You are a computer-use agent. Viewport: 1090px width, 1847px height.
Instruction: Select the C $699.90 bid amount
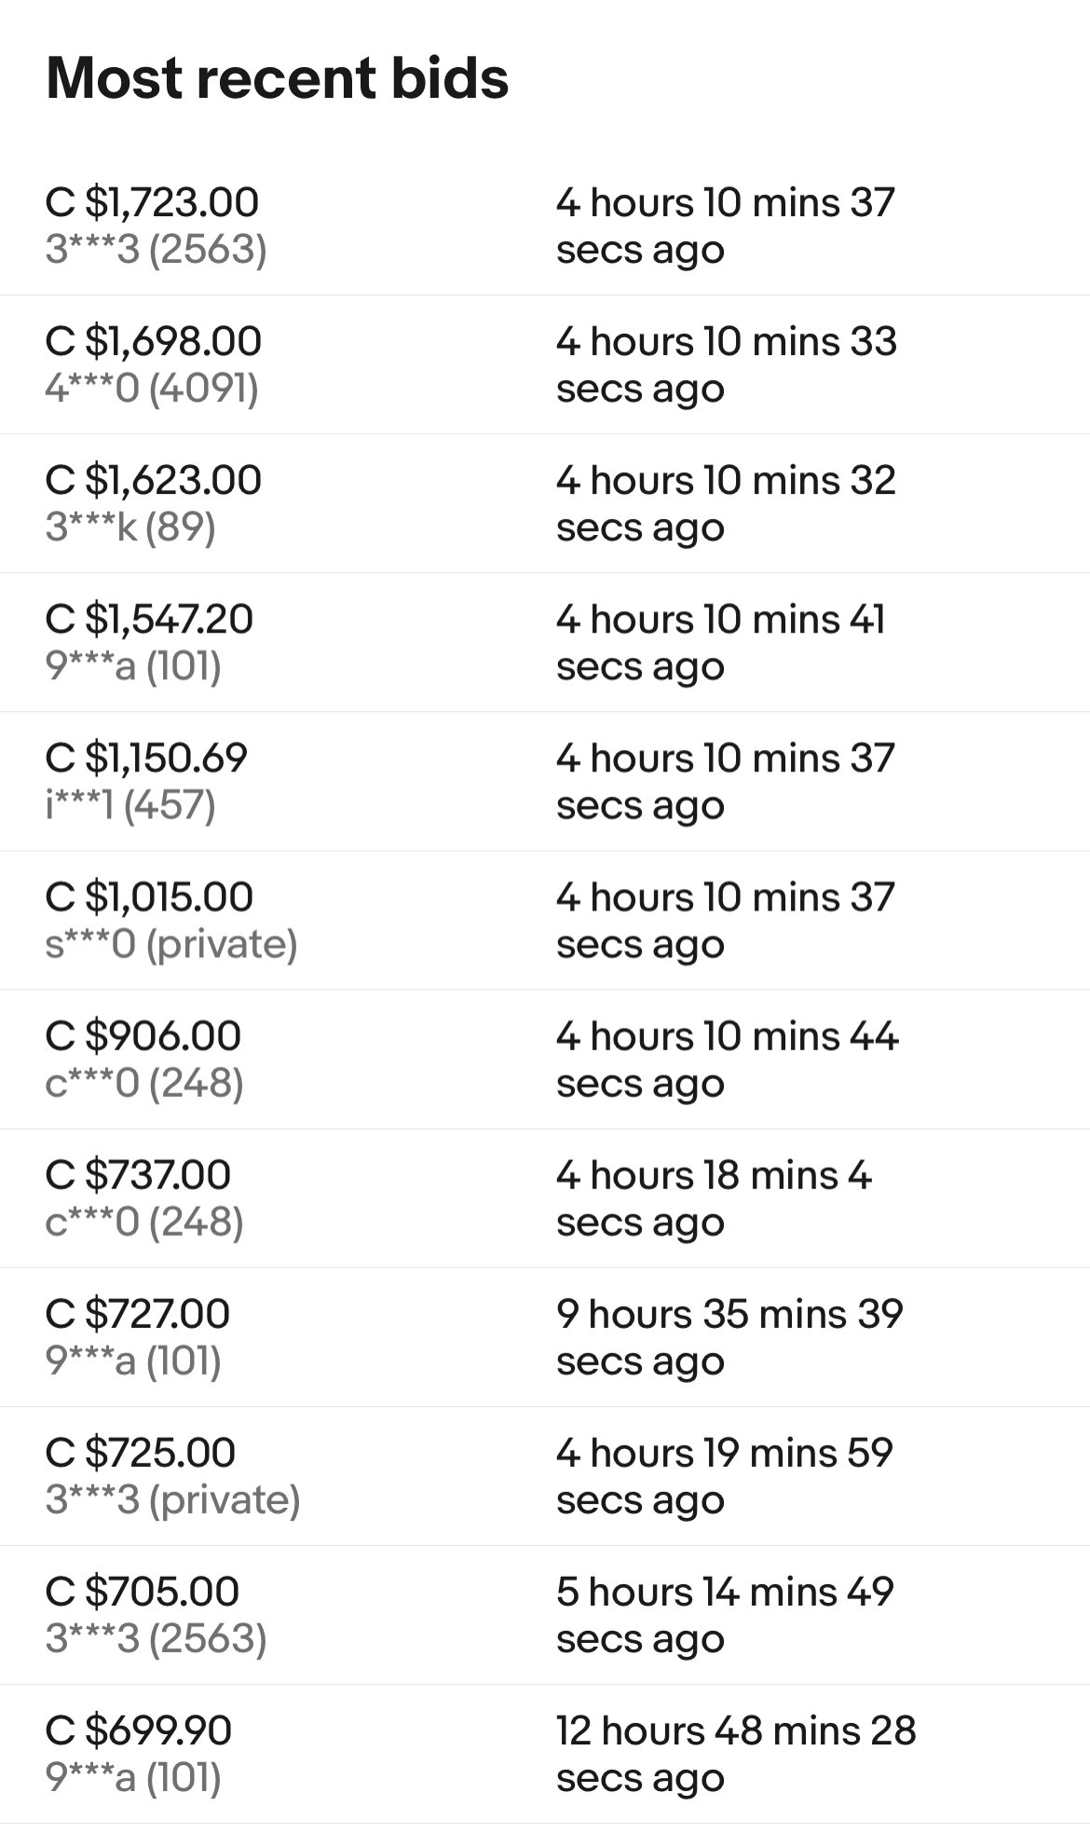(138, 1730)
